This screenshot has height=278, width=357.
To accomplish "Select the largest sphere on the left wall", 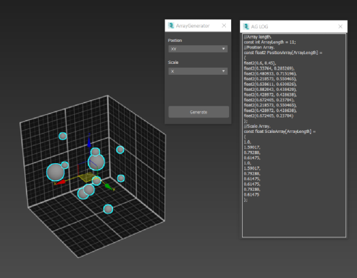I will (x=56, y=172).
